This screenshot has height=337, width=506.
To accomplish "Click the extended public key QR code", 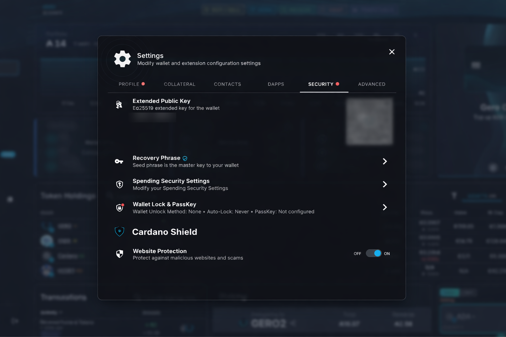I will [369, 121].
